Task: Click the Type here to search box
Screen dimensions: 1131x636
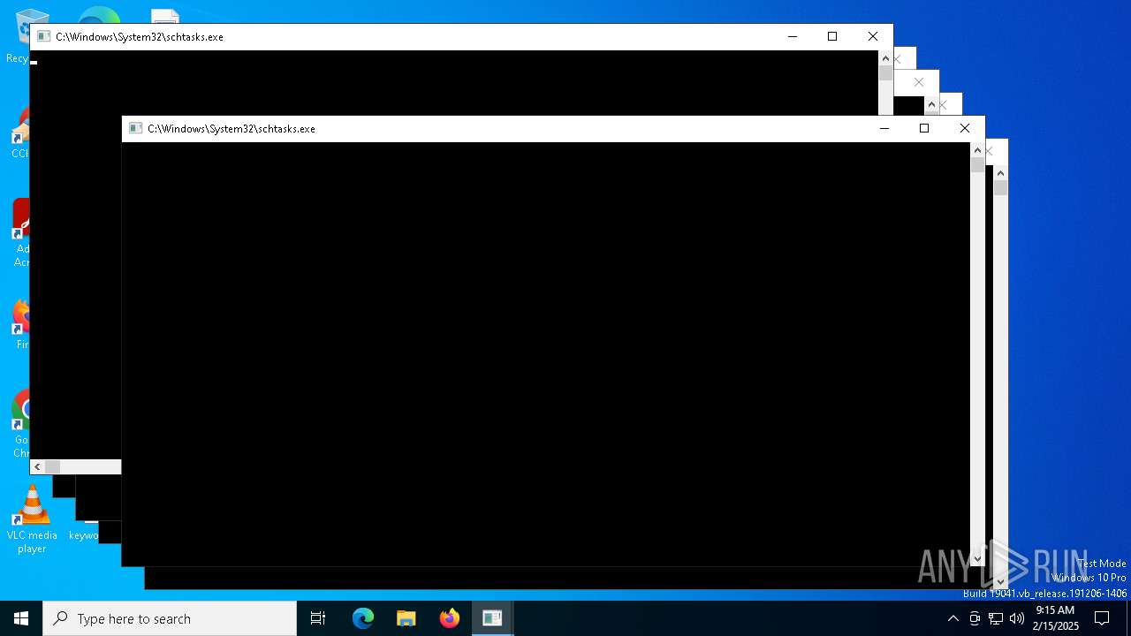Action: [x=170, y=618]
